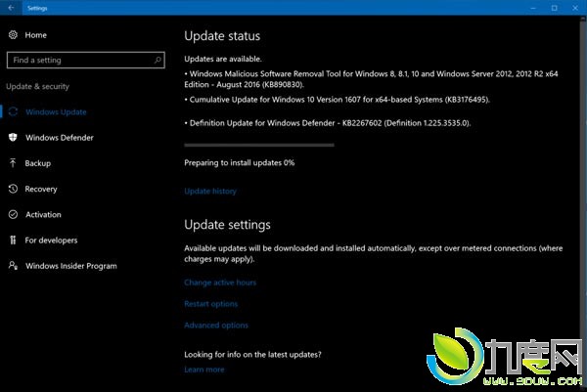This screenshot has width=587, height=392.
Task: Click Change active hours link
Action: [220, 283]
